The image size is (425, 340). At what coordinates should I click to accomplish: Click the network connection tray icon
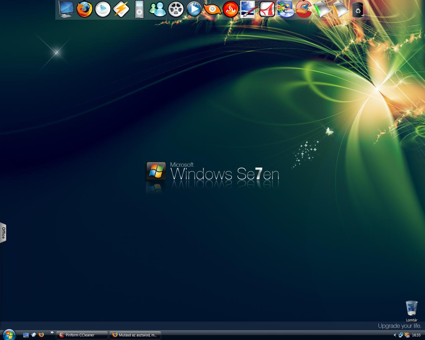pyautogui.click(x=401, y=335)
